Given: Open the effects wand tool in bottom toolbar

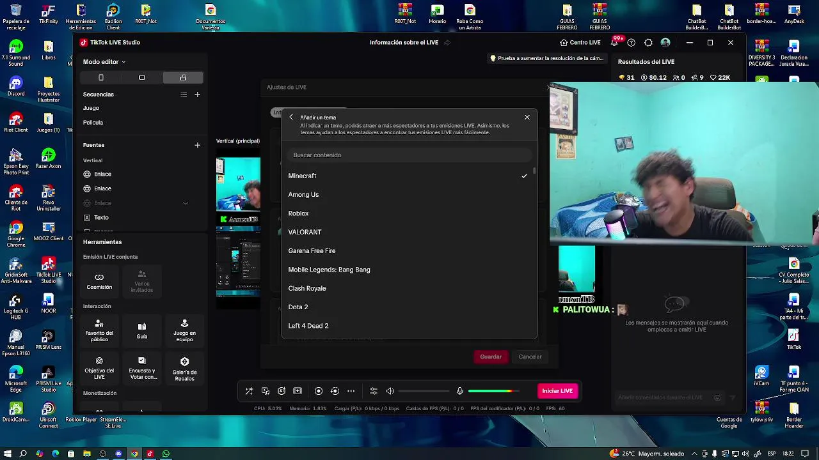Looking at the screenshot, I should click(x=249, y=391).
